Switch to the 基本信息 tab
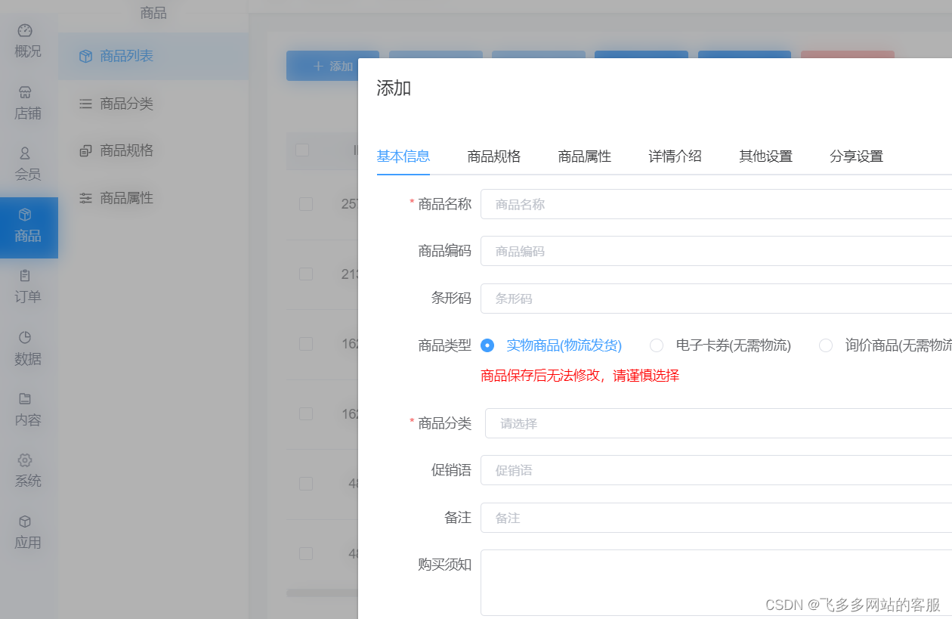 (403, 156)
